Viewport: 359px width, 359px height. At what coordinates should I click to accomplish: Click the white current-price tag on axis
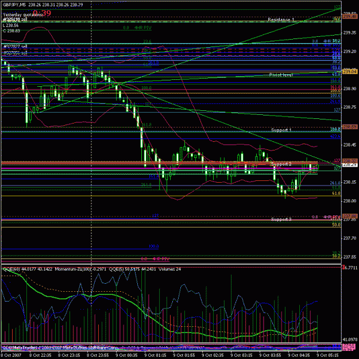pos(350,165)
